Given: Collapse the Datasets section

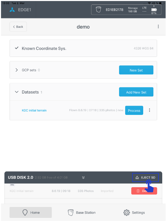Looking at the screenshot, I should pyautogui.click(x=17, y=92).
